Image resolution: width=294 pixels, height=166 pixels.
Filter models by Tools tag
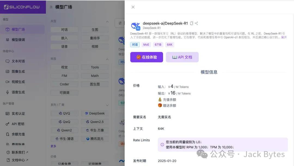[95, 67]
